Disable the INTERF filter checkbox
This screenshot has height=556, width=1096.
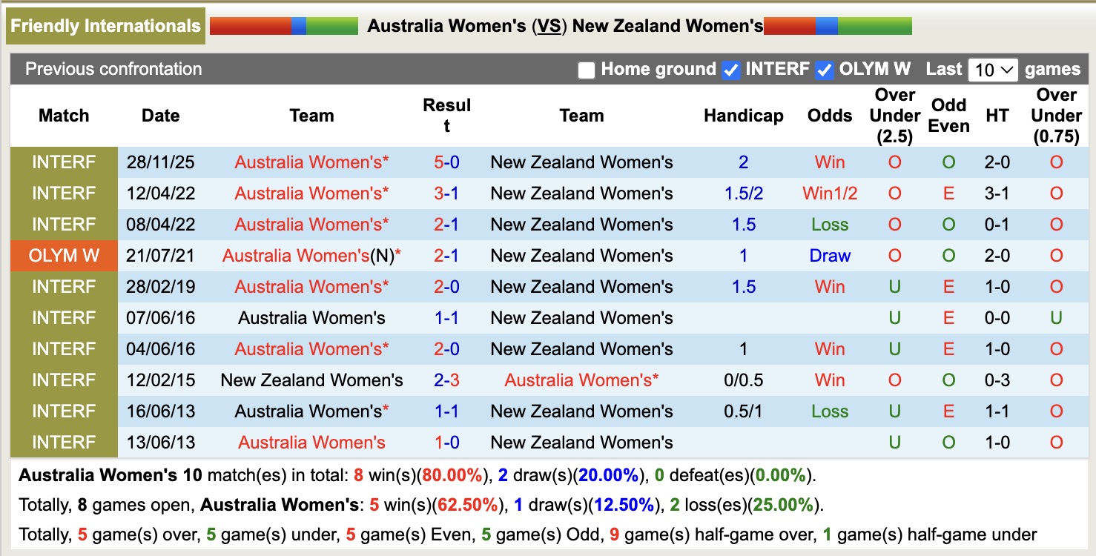731,70
